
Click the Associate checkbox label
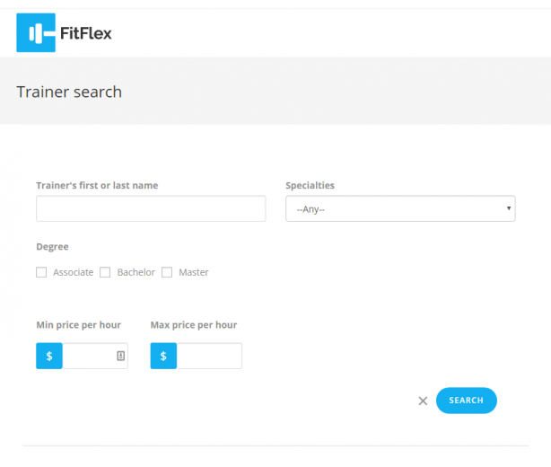pos(73,272)
